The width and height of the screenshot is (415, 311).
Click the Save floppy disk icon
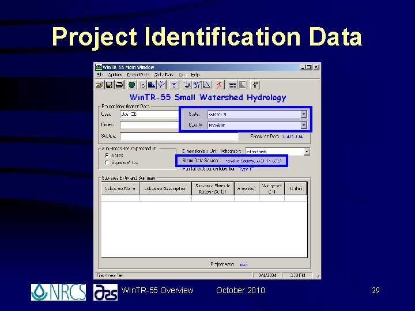click(x=109, y=85)
